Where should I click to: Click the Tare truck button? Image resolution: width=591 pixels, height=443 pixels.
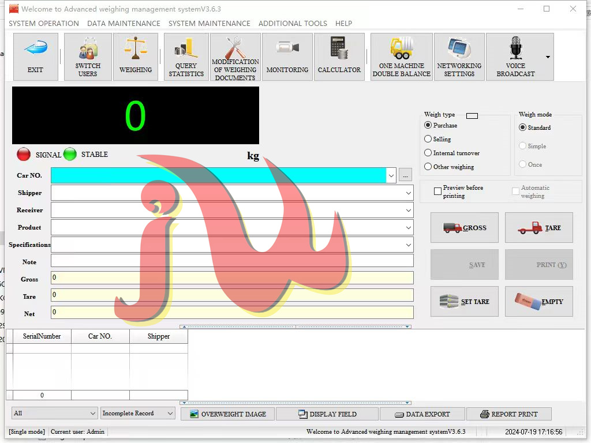point(539,227)
